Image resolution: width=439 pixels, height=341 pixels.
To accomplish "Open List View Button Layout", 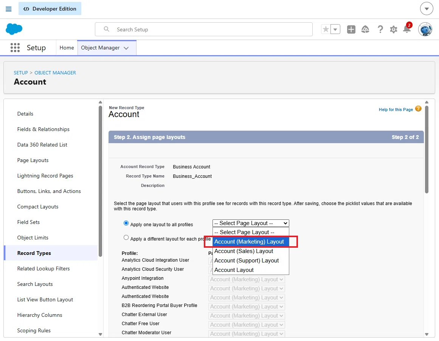I will 45,299.
